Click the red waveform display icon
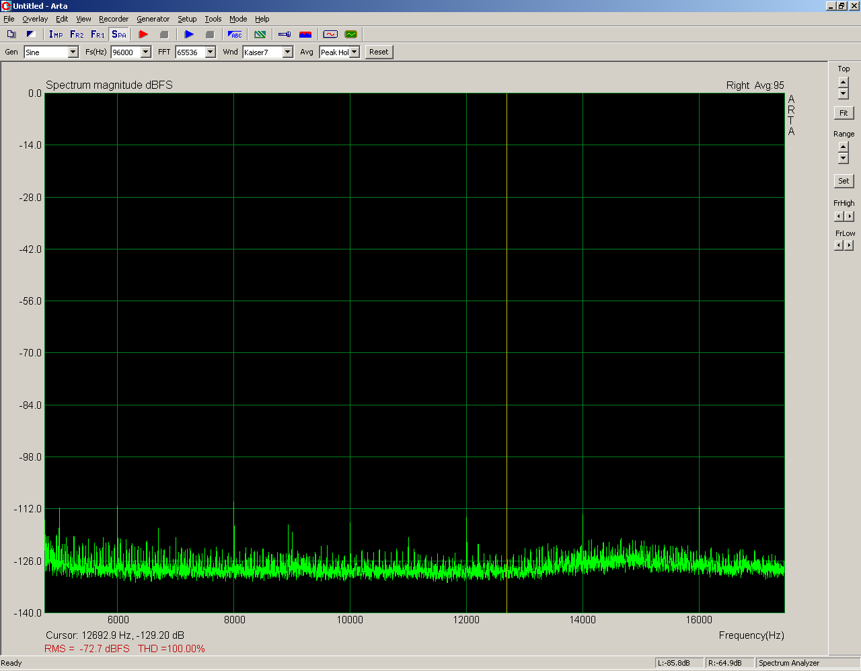 [330, 34]
